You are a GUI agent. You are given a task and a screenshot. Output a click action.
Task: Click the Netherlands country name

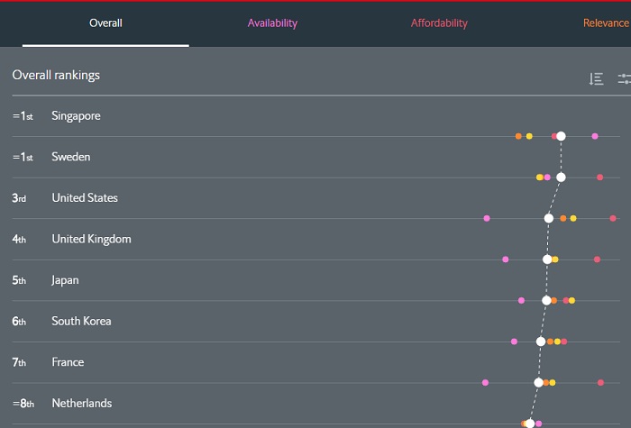click(82, 403)
